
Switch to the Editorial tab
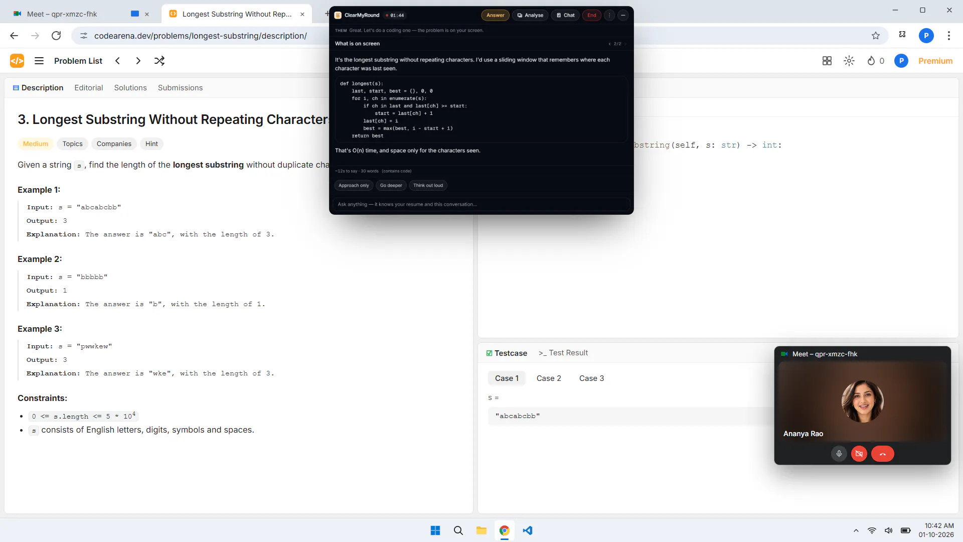89,88
